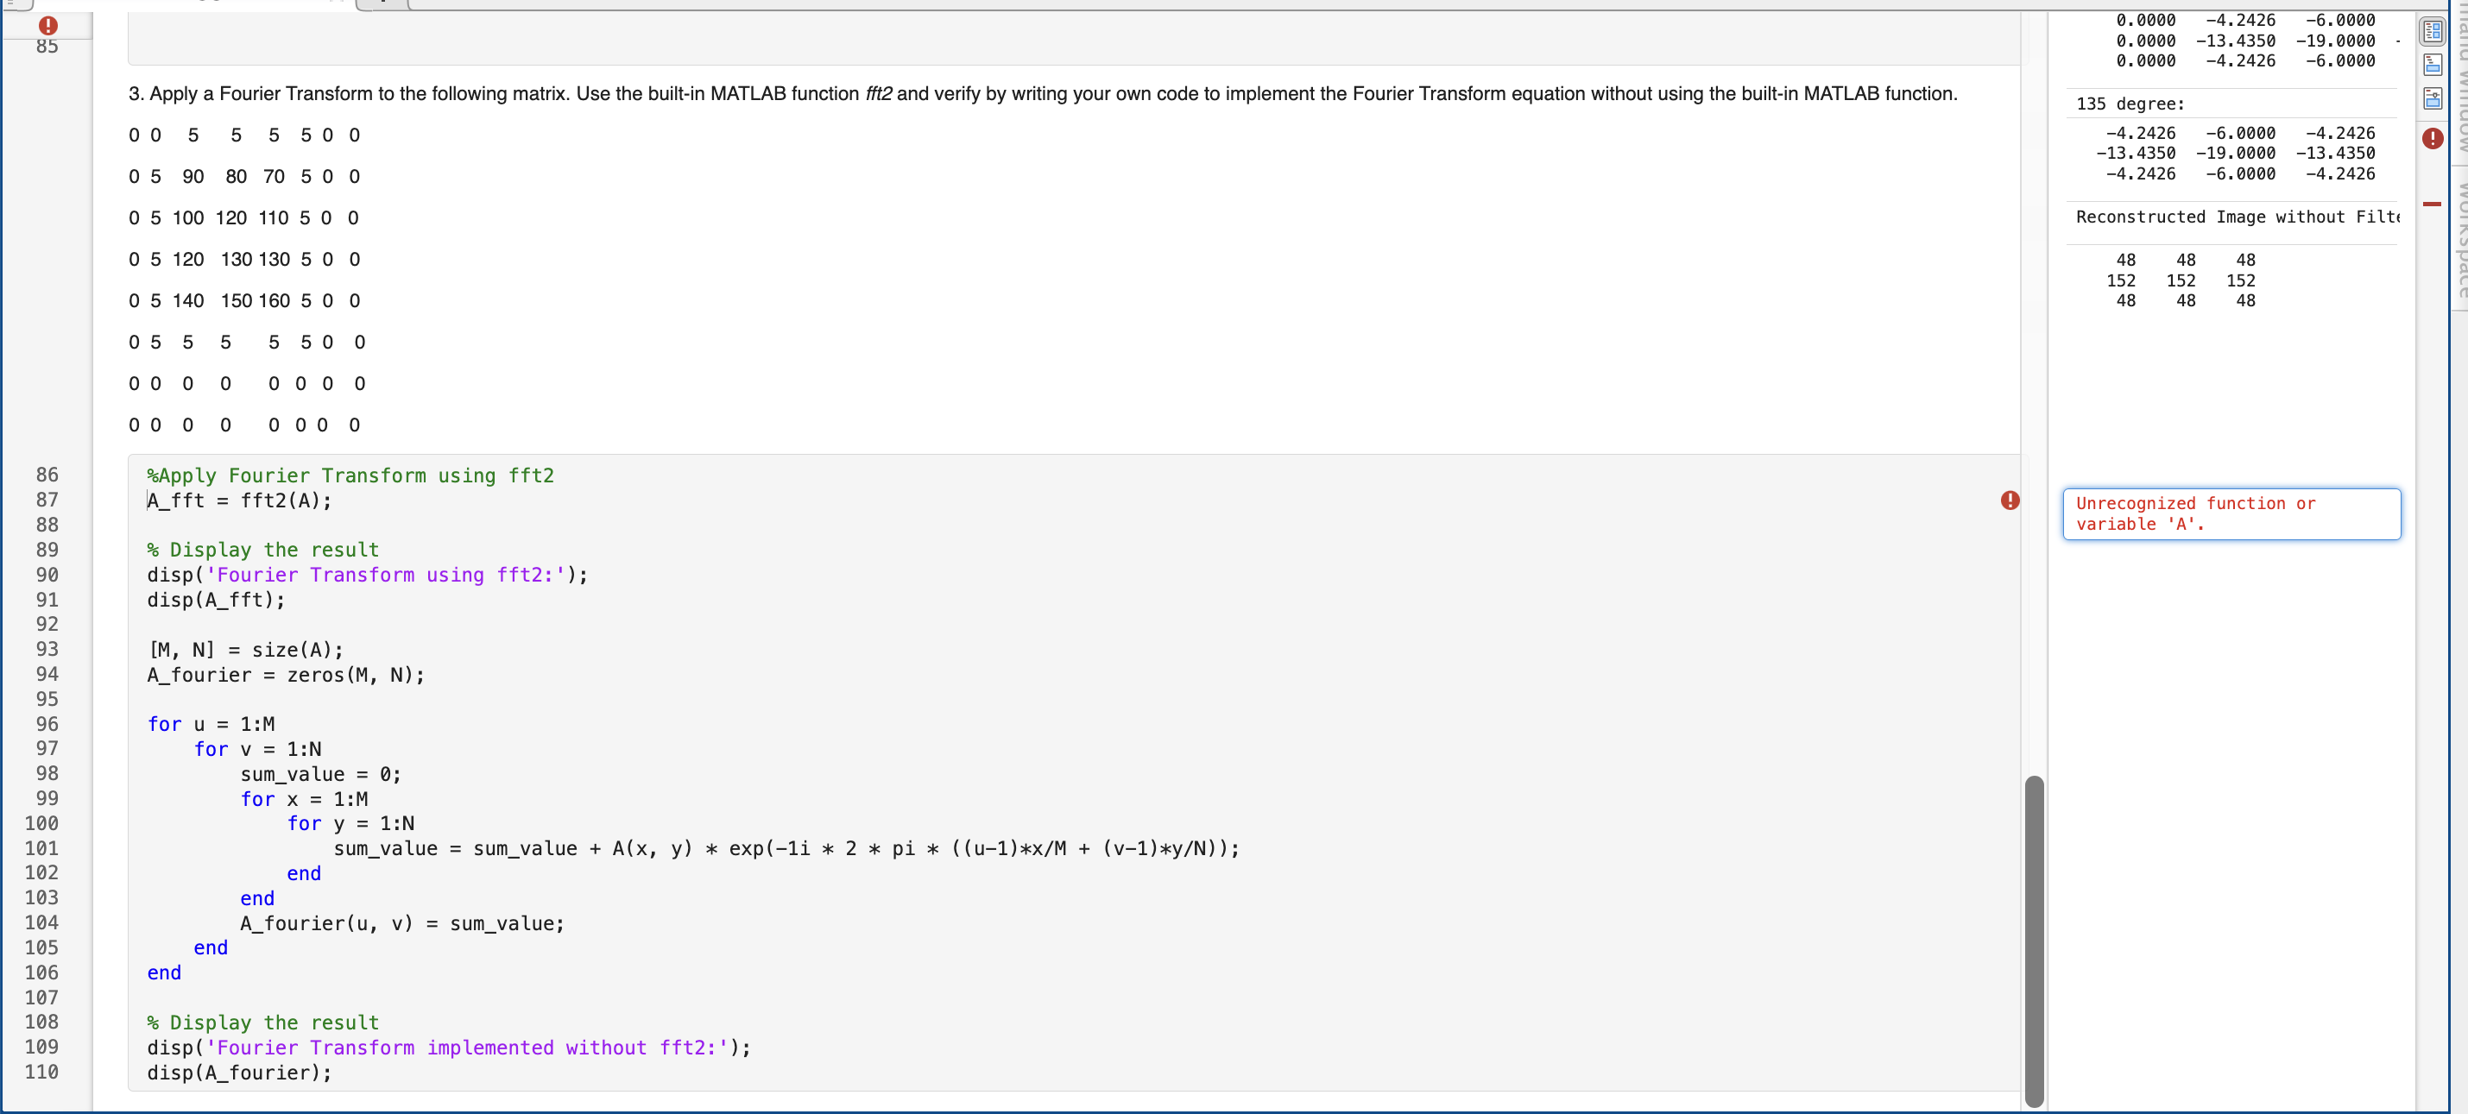The height and width of the screenshot is (1114, 2468).
Task: Click the red error indicator in the right strip
Action: (x=2433, y=138)
